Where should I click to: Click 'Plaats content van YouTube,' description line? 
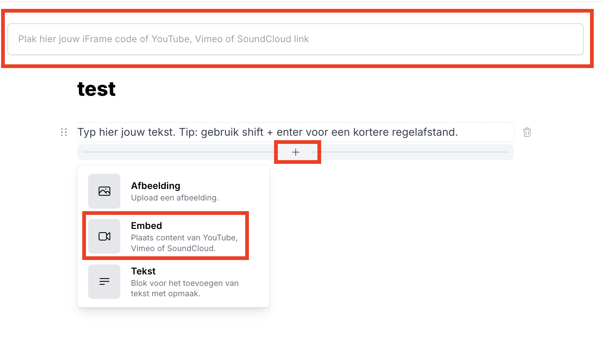(x=184, y=238)
